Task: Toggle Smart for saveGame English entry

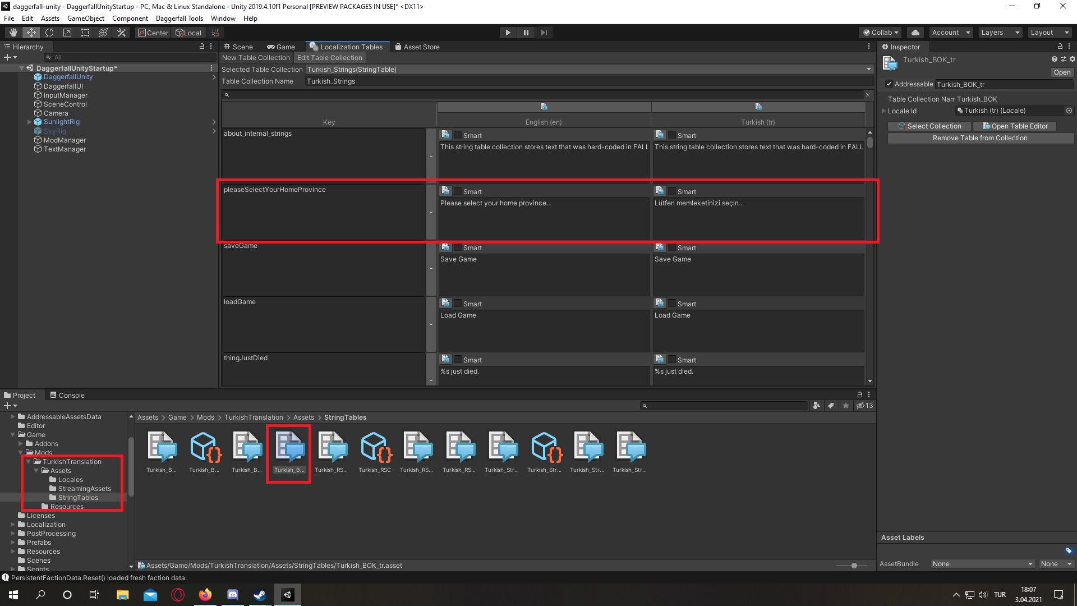Action: tap(458, 247)
